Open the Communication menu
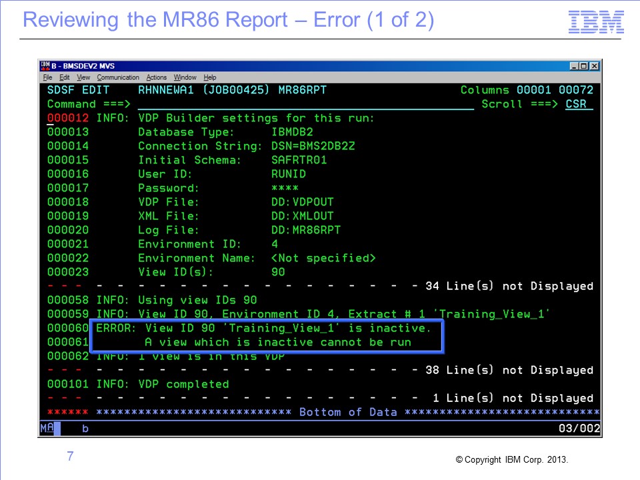640x480 pixels. (118, 77)
